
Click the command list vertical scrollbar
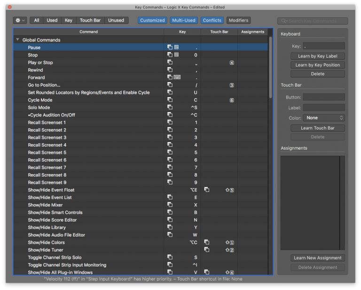[271, 68]
